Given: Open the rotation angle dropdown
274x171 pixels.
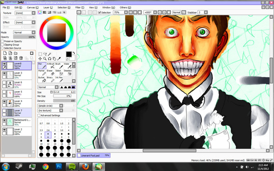Looking at the screenshot, I should click(x=155, y=13).
